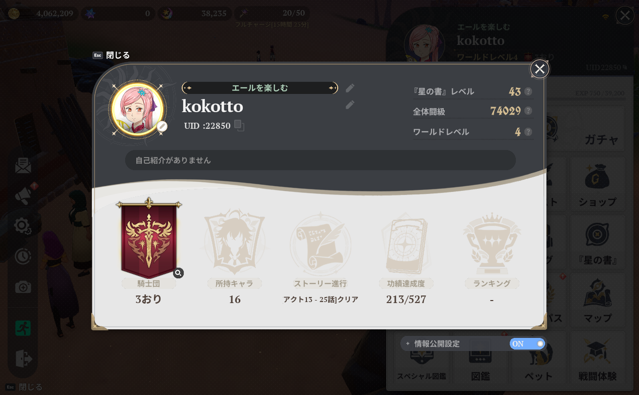Toggle 情報公開設定 switch off
The image size is (639, 395).
(527, 344)
